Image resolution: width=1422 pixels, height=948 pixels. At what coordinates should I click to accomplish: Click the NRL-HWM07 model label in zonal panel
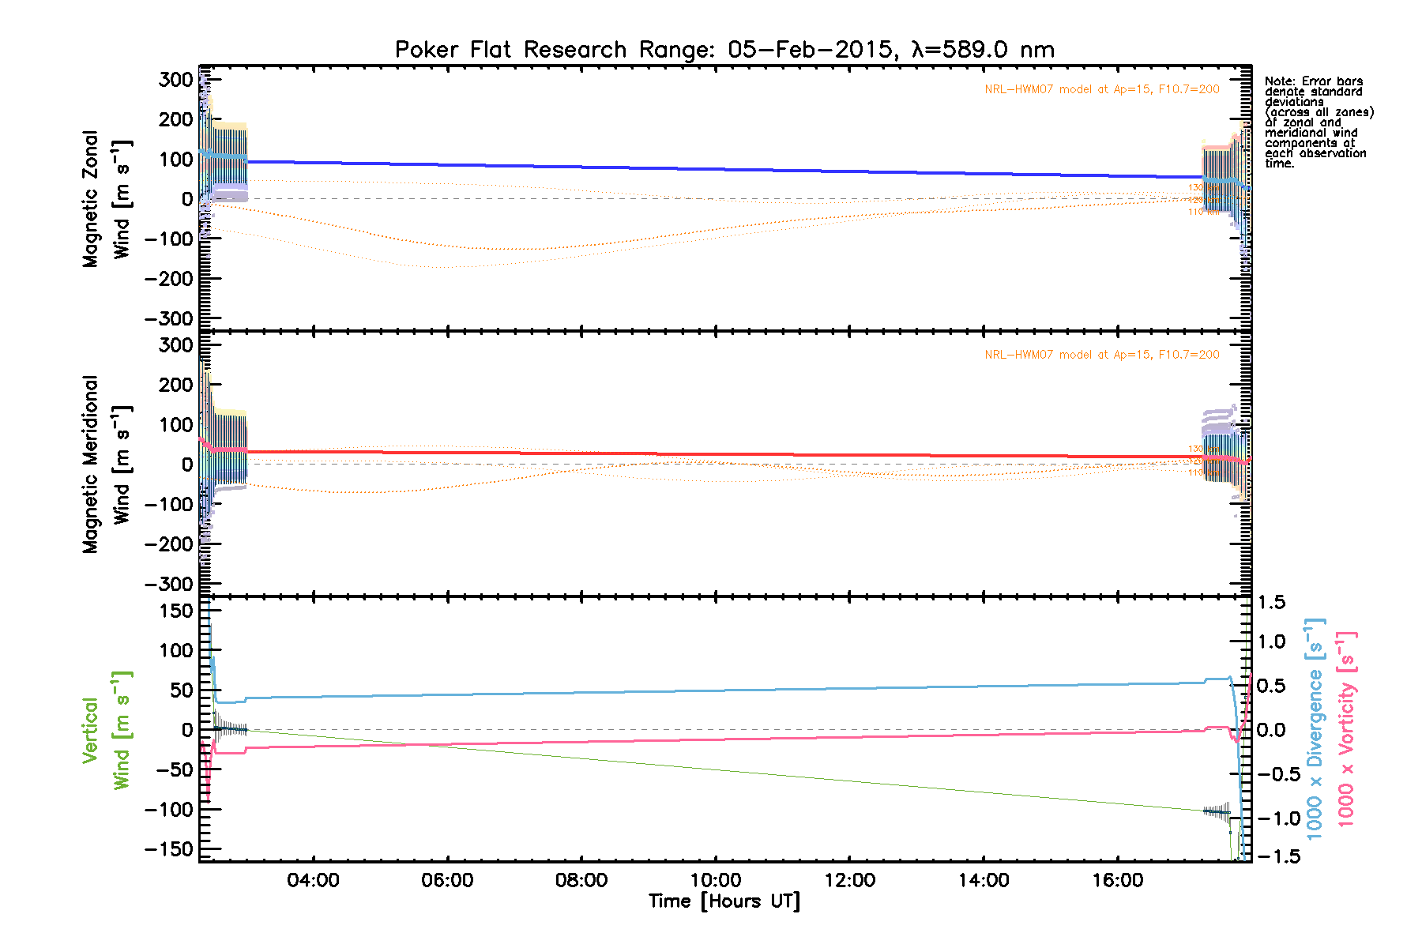[x=1101, y=89]
